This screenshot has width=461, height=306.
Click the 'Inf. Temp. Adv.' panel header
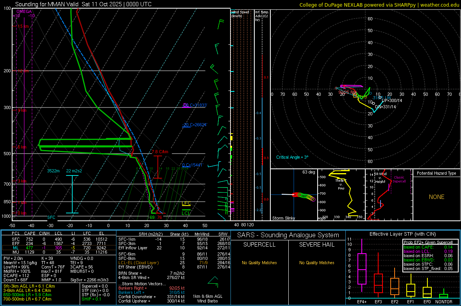click(261, 16)
